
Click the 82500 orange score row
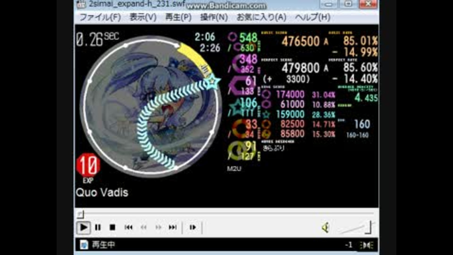(x=299, y=124)
